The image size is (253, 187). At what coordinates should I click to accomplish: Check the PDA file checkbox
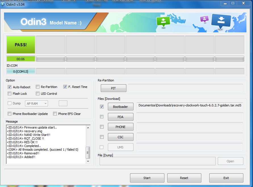[102, 117]
